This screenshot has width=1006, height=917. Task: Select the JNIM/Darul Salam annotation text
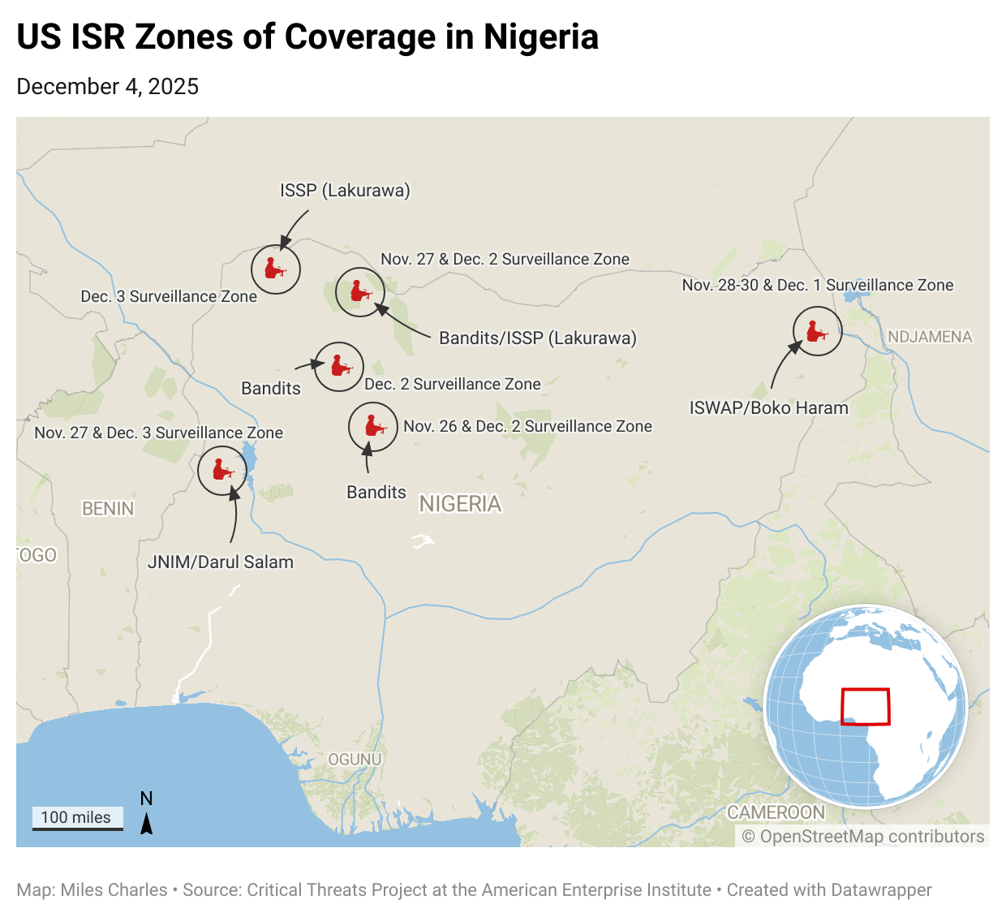(x=221, y=562)
